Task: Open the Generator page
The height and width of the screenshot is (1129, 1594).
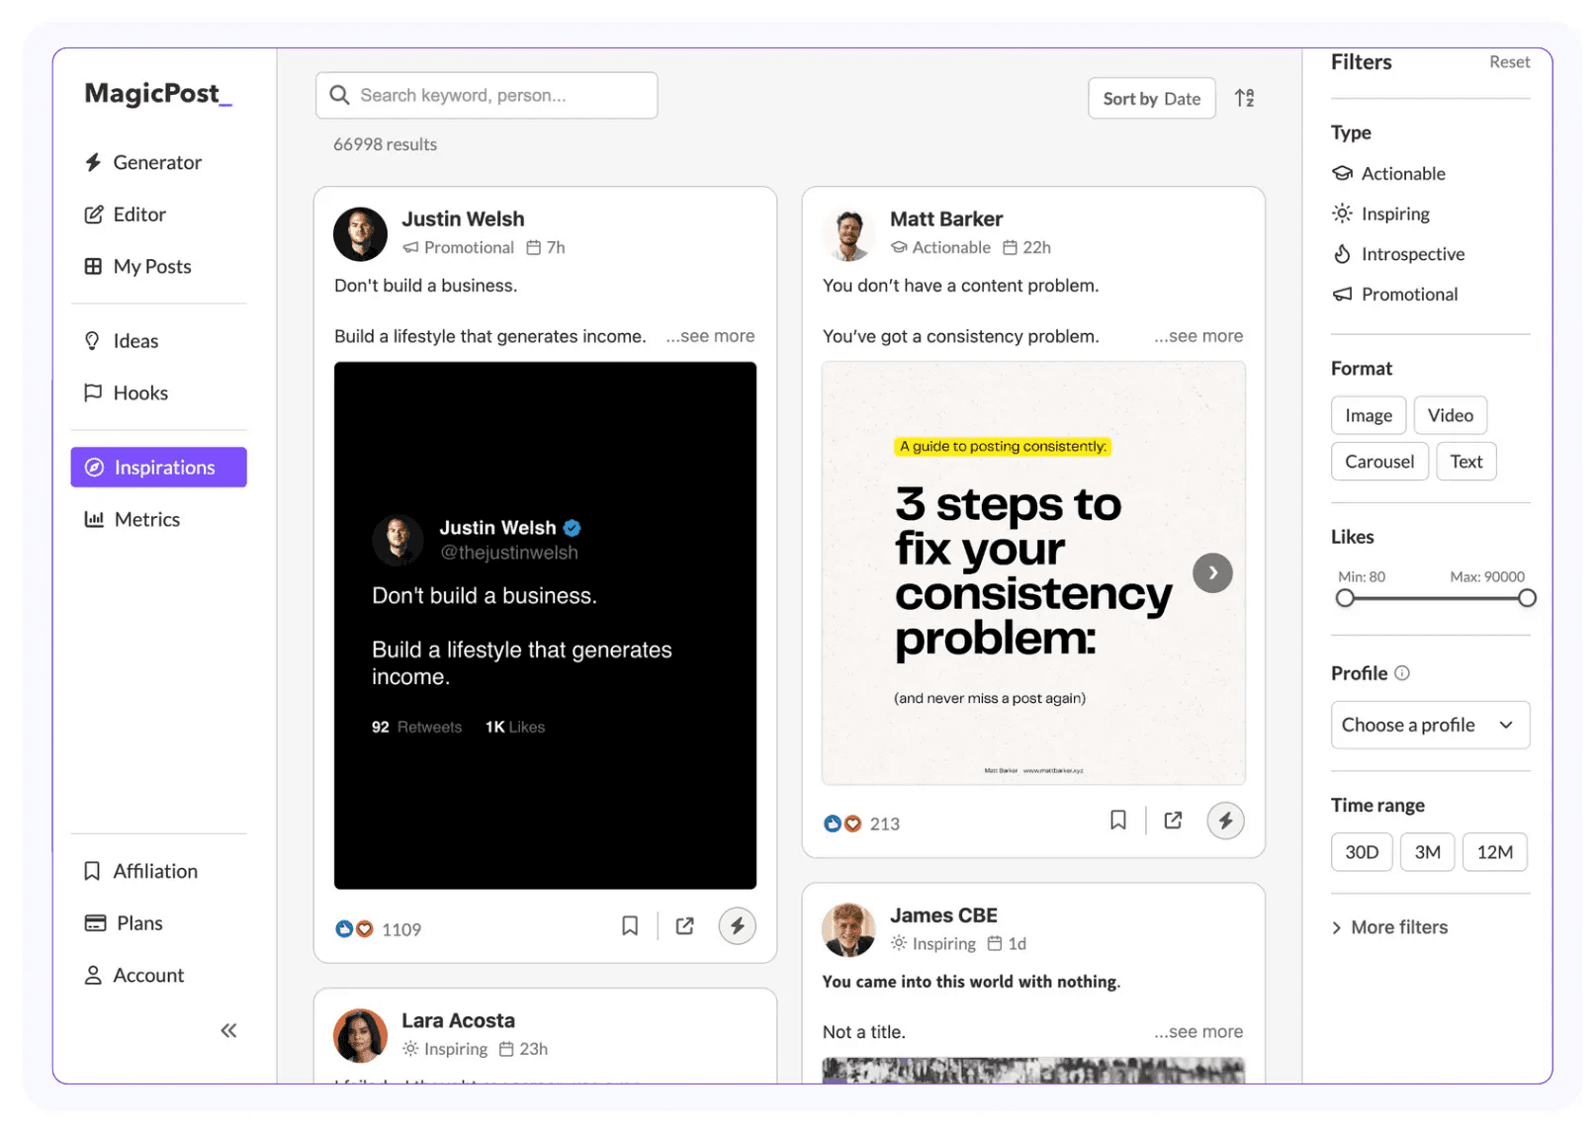Action: click(143, 162)
